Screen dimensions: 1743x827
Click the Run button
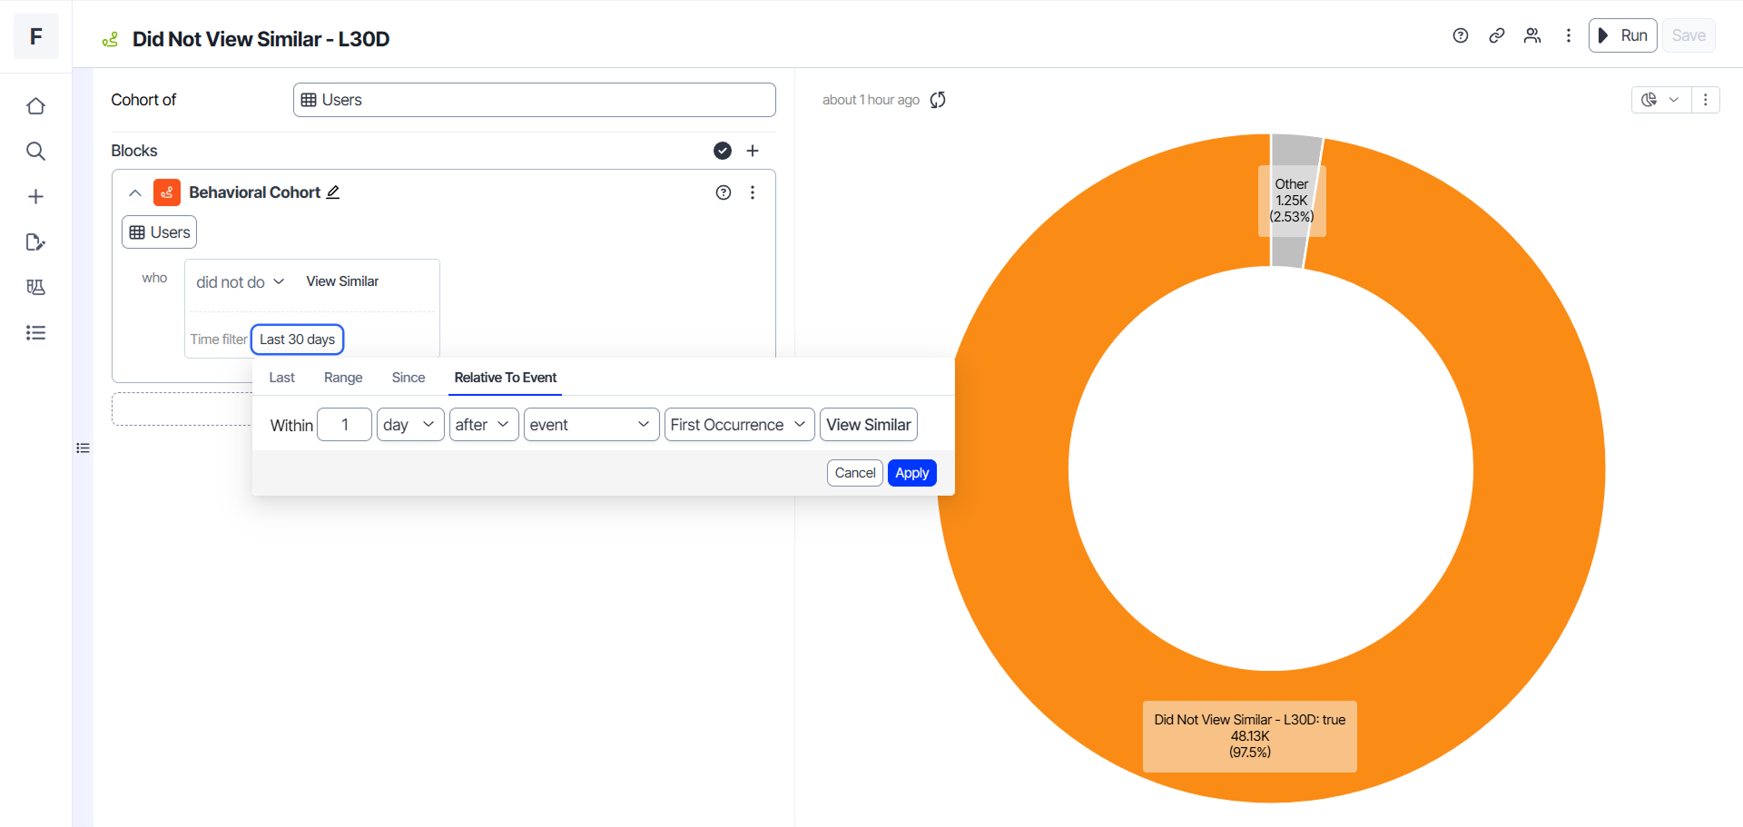tap(1622, 35)
